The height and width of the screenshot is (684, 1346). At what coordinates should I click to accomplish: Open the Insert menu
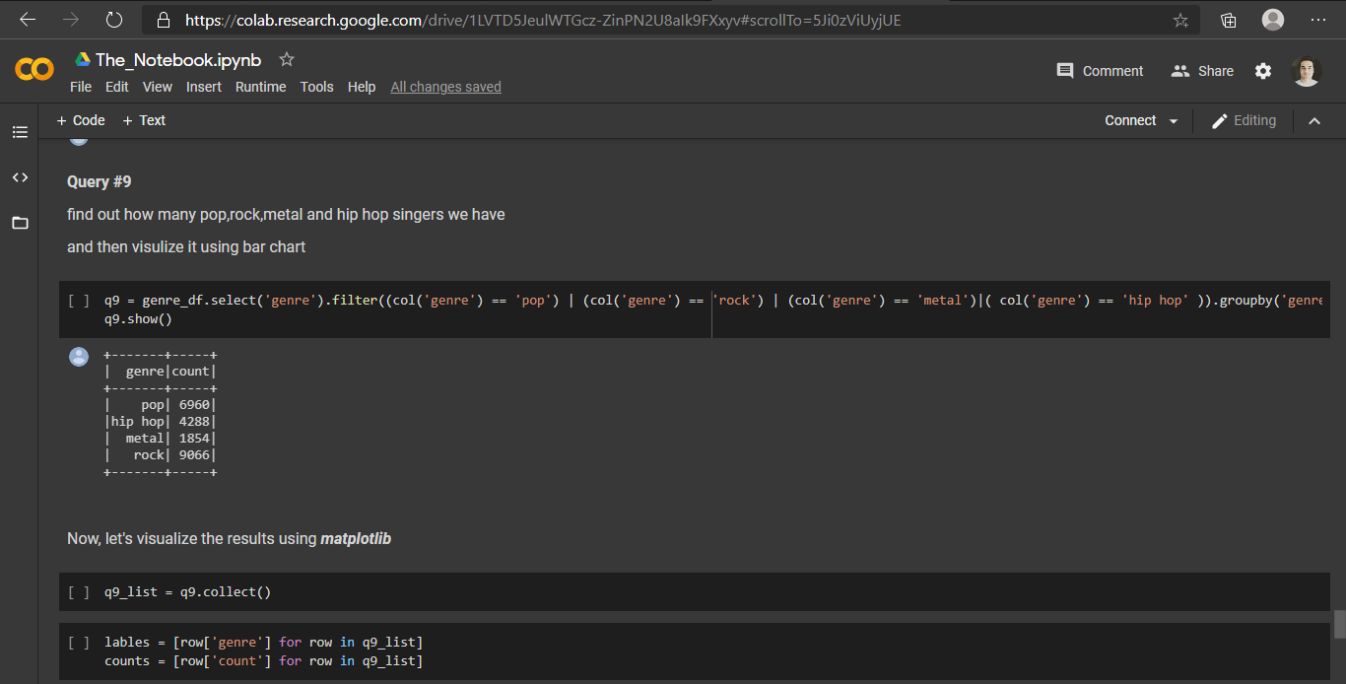coord(204,87)
